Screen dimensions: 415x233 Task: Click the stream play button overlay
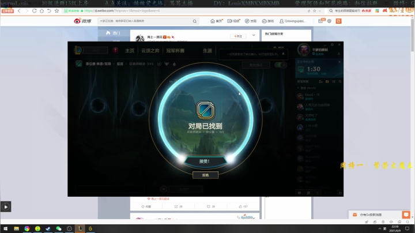tap(6, 206)
